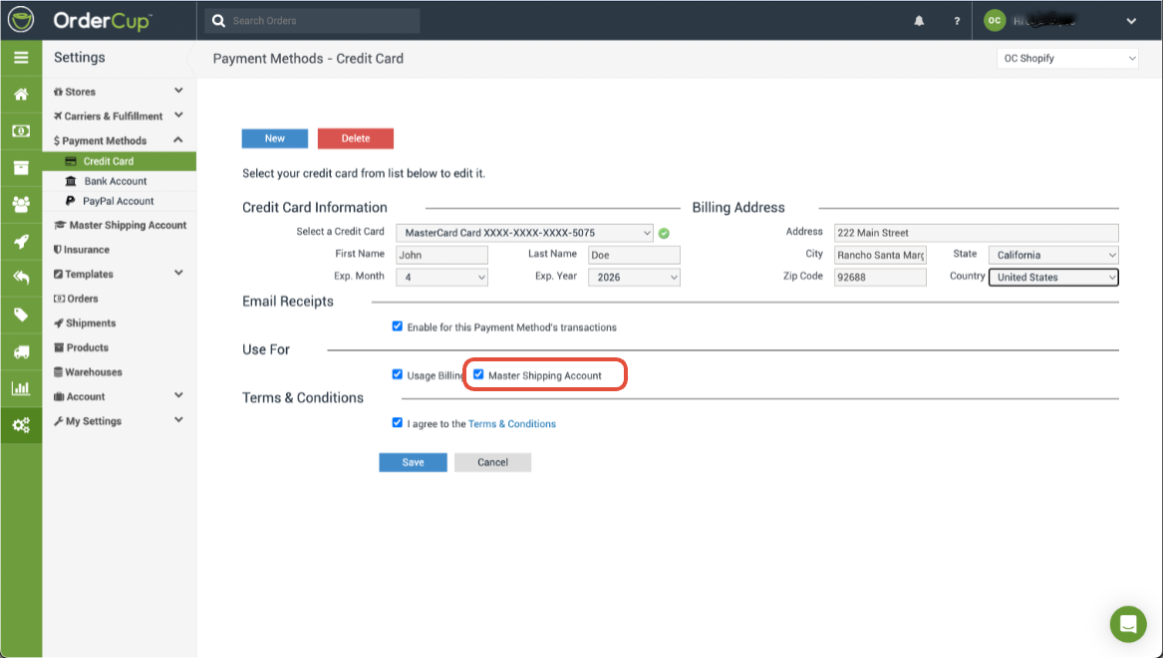Click the settings gears icon in sidebar
1163x658 pixels.
21,425
